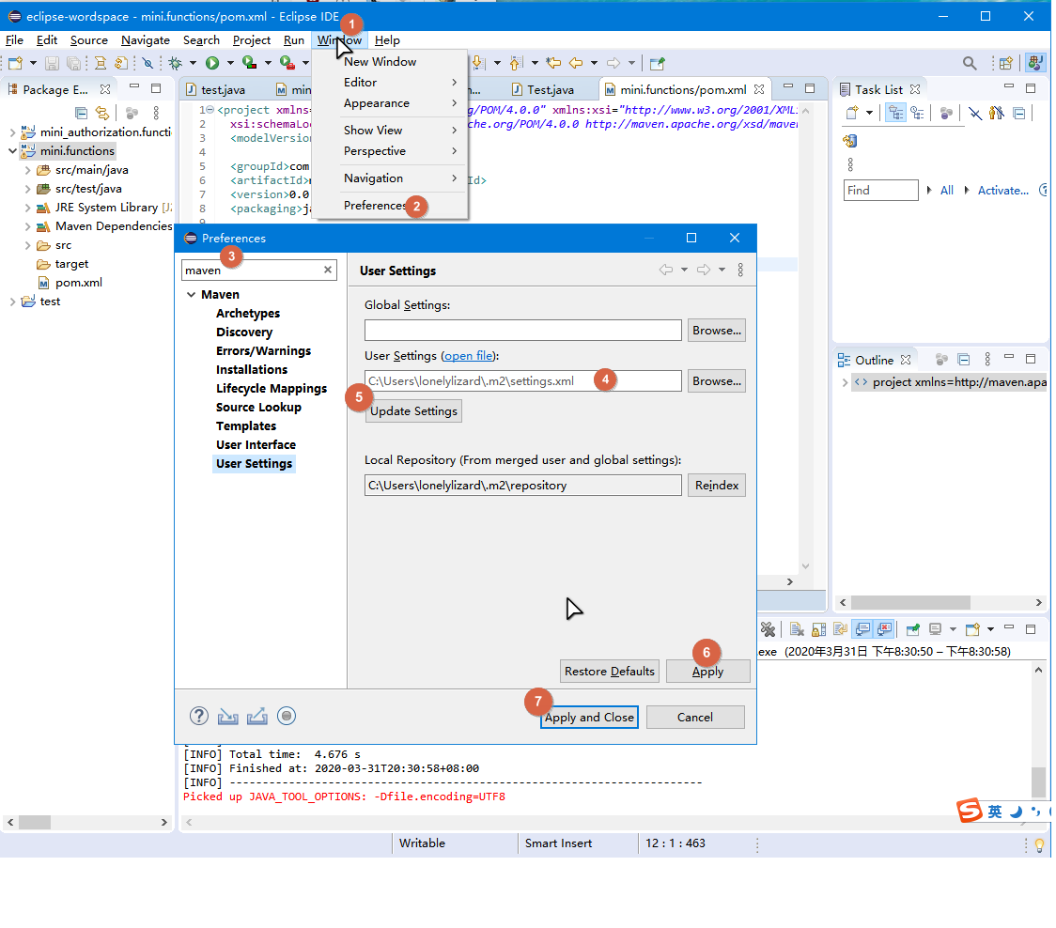Toggle Show Only My Tasks in Task List
Viewport: 1056px width, 928px height.
click(x=997, y=113)
